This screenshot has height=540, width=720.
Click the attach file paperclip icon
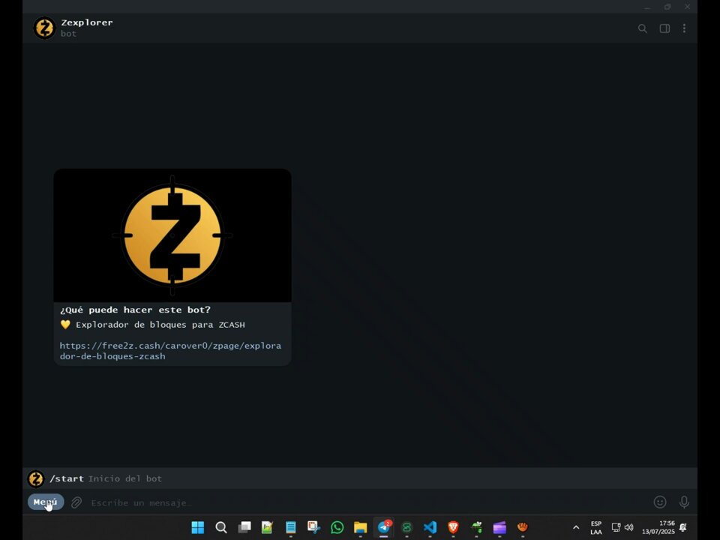coord(76,502)
